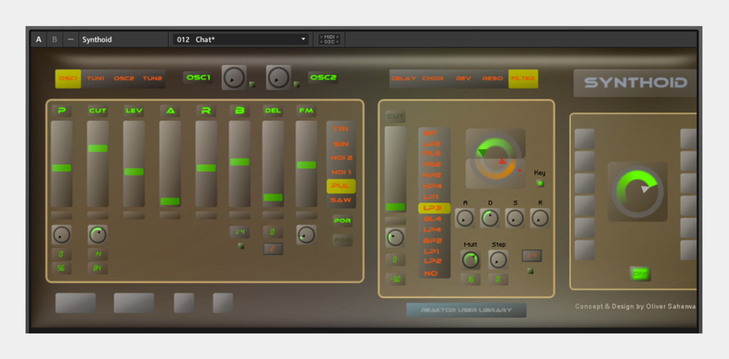The image size is (729, 359).
Task: Switch to snapshot B
Action: pos(54,39)
